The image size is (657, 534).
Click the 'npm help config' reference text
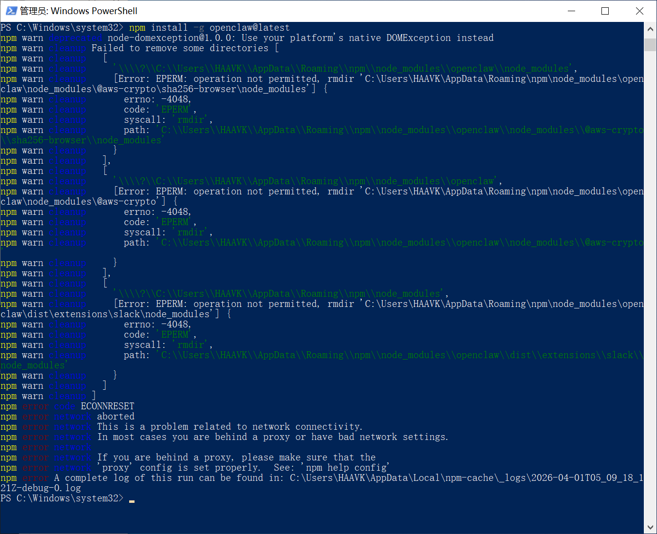coord(347,468)
